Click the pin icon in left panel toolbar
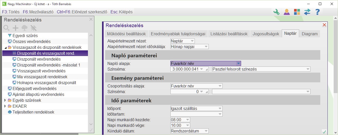The height and width of the screenshot is (135, 338). point(33,28)
